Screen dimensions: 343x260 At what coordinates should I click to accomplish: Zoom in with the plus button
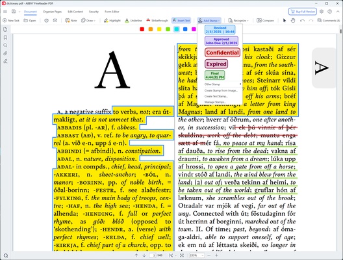point(216,255)
